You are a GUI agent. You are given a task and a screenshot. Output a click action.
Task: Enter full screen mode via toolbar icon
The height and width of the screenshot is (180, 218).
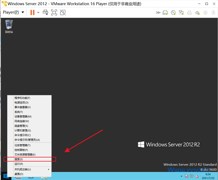point(54,13)
